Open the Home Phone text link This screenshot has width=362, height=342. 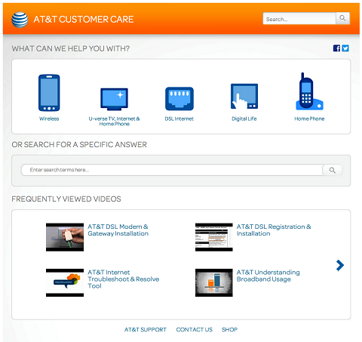pos(309,119)
